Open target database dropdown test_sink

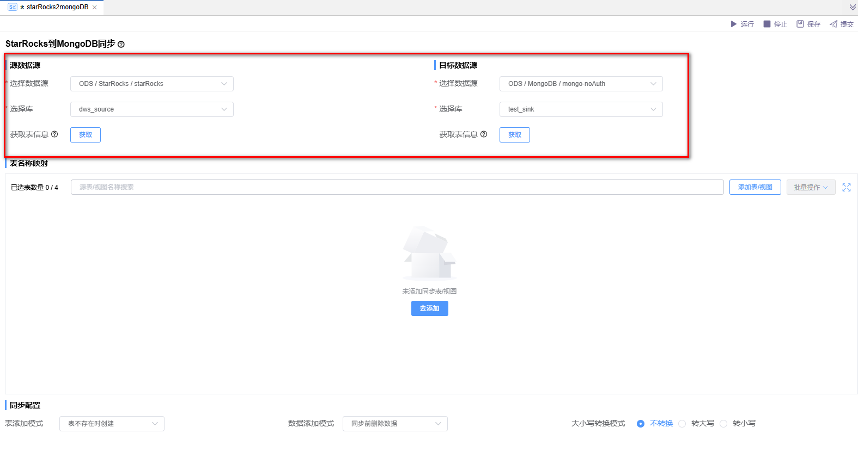pyautogui.click(x=581, y=109)
